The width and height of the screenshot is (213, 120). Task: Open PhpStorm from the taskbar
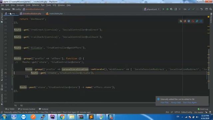click(53, 117)
